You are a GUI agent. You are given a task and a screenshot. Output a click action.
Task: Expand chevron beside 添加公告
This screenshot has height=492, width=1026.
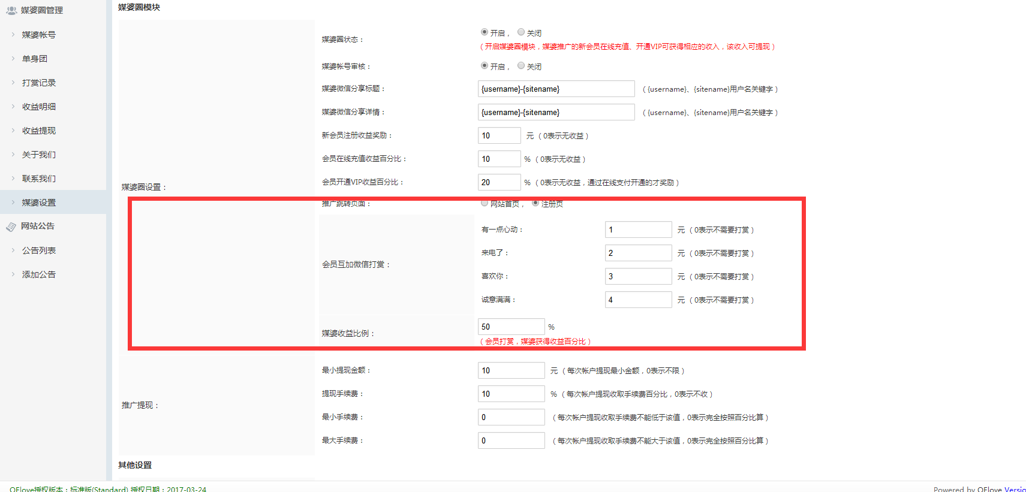point(13,274)
